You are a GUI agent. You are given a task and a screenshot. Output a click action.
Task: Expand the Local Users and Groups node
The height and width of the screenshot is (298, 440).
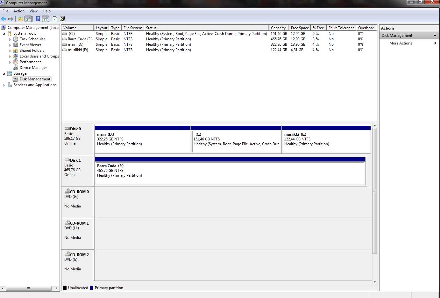coord(10,57)
